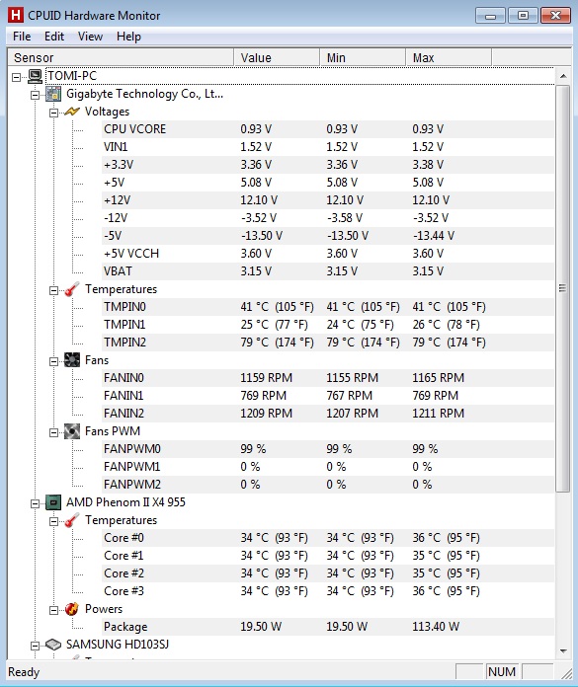The width and height of the screenshot is (578, 687).
Task: Collapse the Fans section
Action: 53,361
